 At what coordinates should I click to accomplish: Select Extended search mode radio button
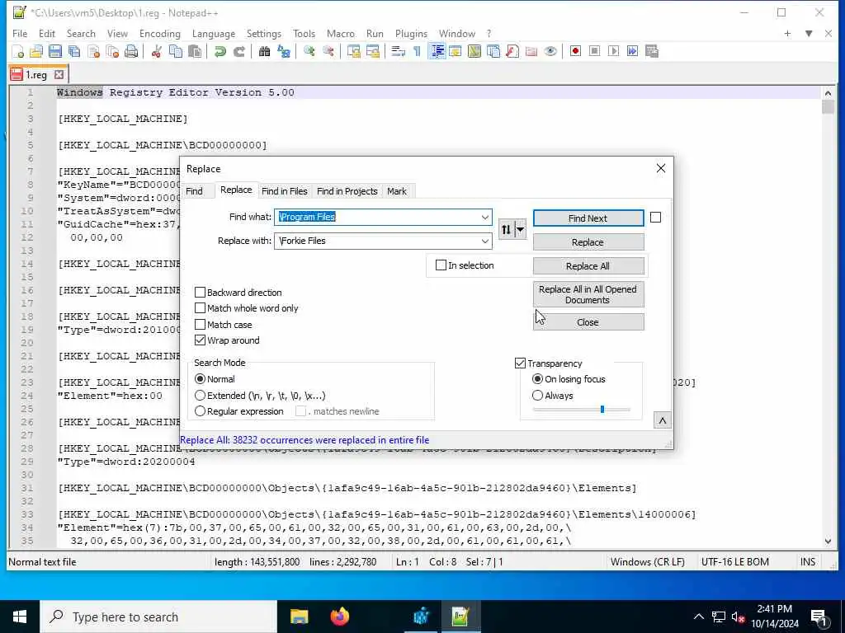point(200,396)
